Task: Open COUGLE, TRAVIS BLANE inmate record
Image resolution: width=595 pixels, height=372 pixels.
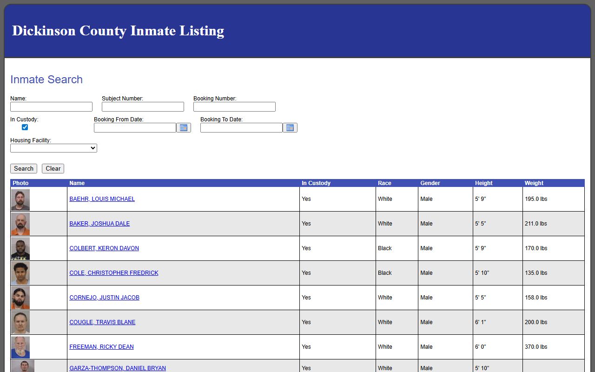Action: (102, 322)
